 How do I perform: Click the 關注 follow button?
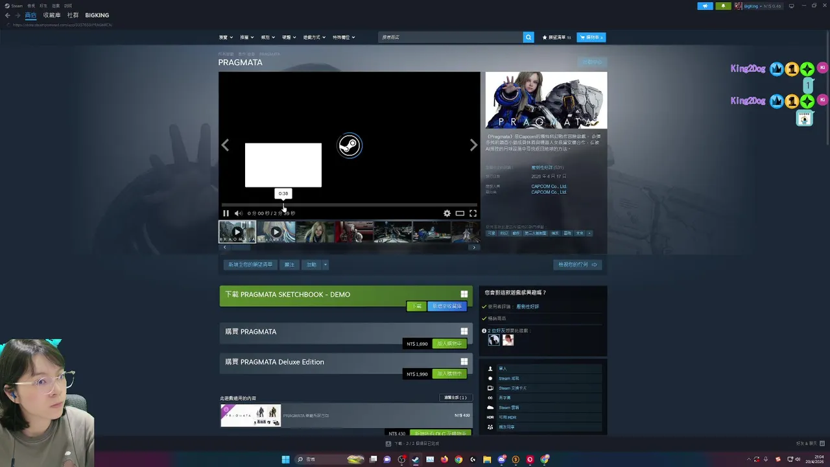289,265
